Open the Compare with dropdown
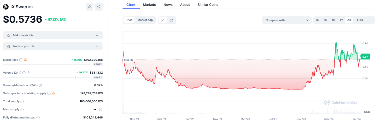The image size is (375, 124). click(x=287, y=20)
